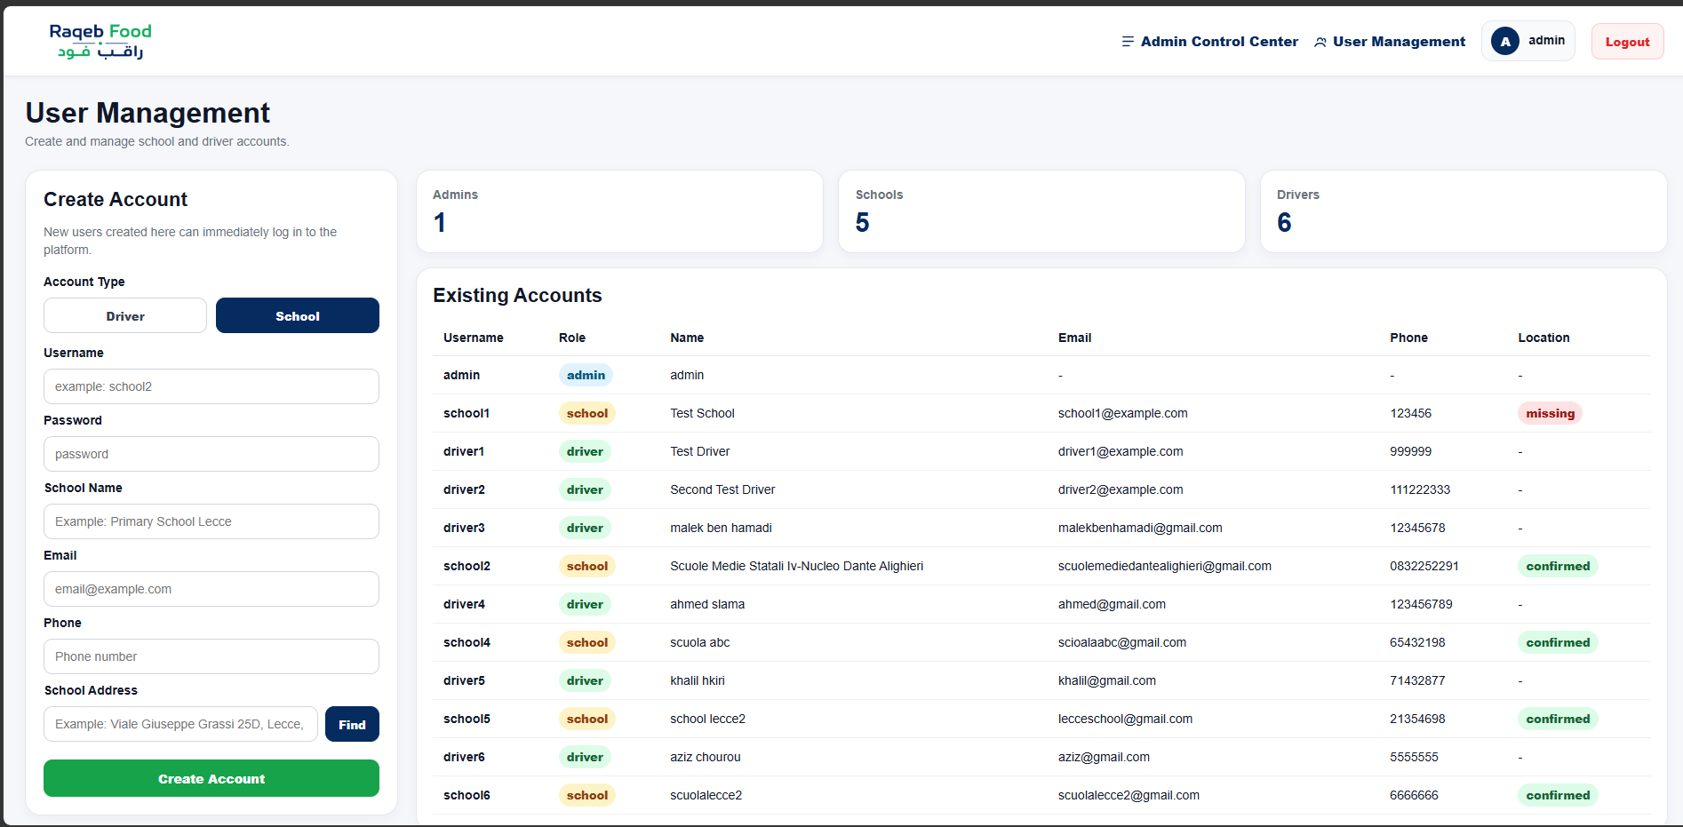Viewport: 1683px width, 827px height.
Task: Click the Location column header
Action: [1543, 338]
